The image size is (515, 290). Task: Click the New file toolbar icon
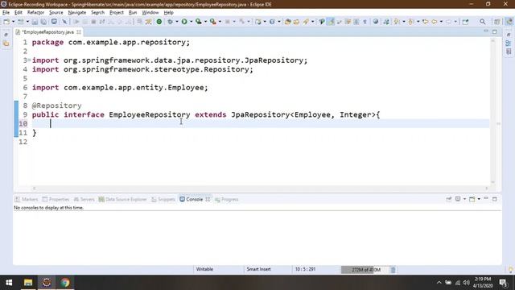(x=6, y=22)
